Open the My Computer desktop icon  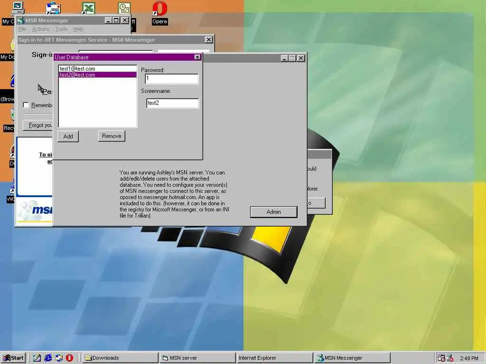(17, 9)
